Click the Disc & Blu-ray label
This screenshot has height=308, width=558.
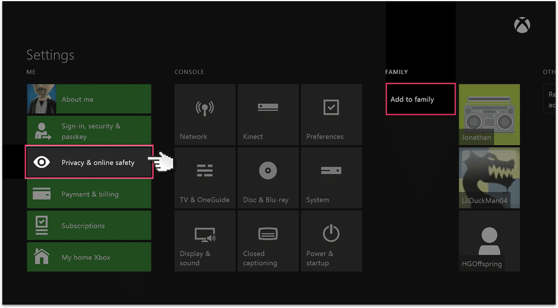(x=266, y=200)
